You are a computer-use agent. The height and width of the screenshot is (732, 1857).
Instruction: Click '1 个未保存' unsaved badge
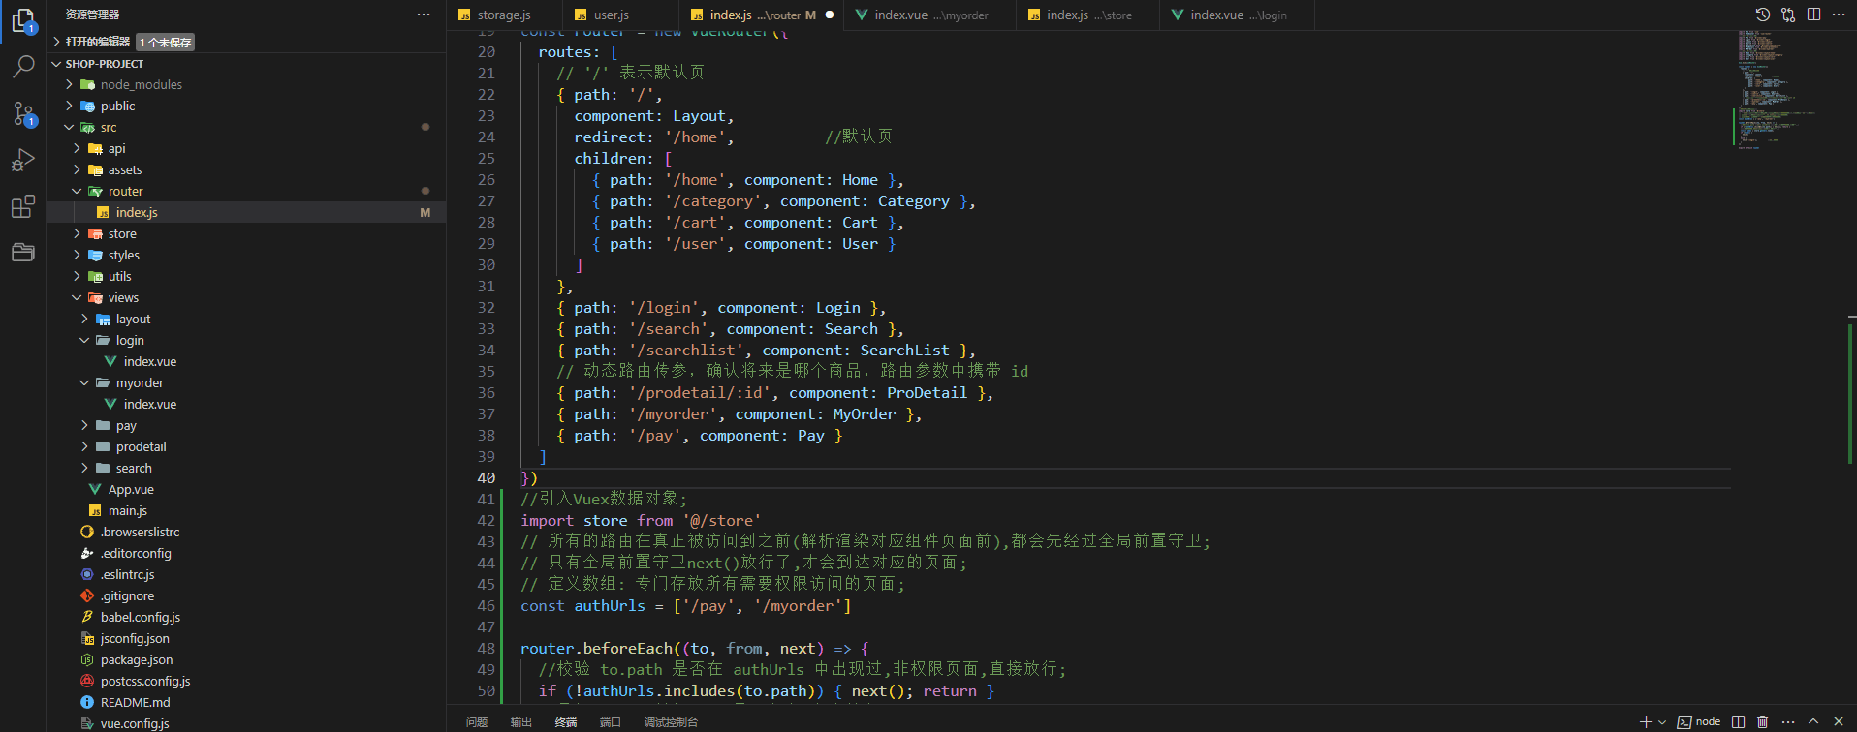166,43
